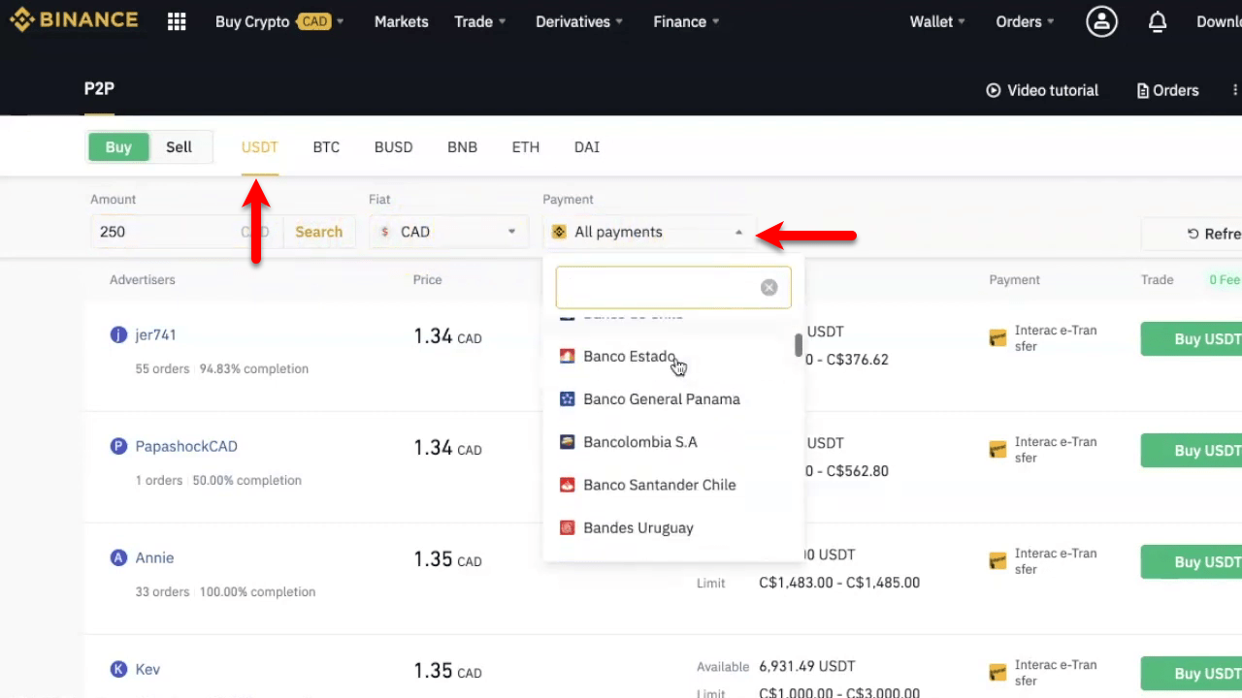Click the Binance logo
The width and height of the screenshot is (1242, 698).
74,20
